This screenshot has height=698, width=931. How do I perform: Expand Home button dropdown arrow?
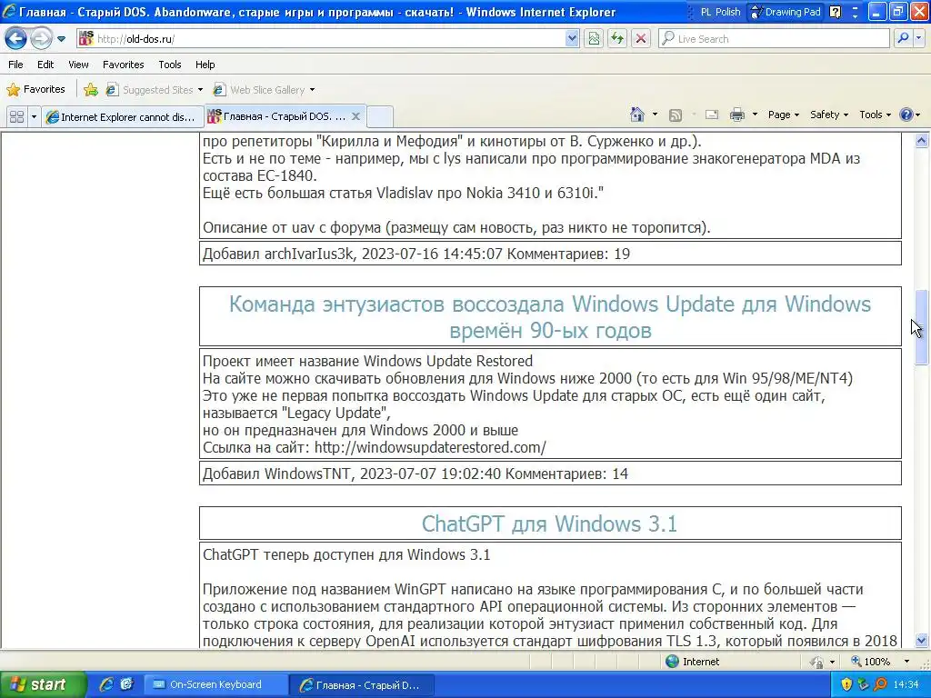coord(655,115)
